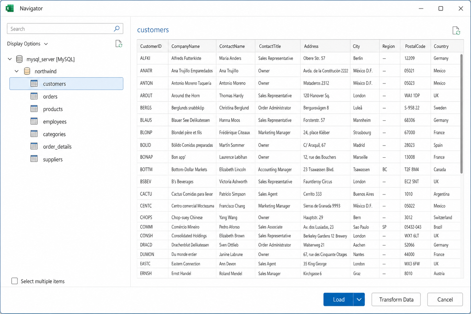
Task: Click the Bólido Comidas preparadas cell
Action: click(x=192, y=145)
